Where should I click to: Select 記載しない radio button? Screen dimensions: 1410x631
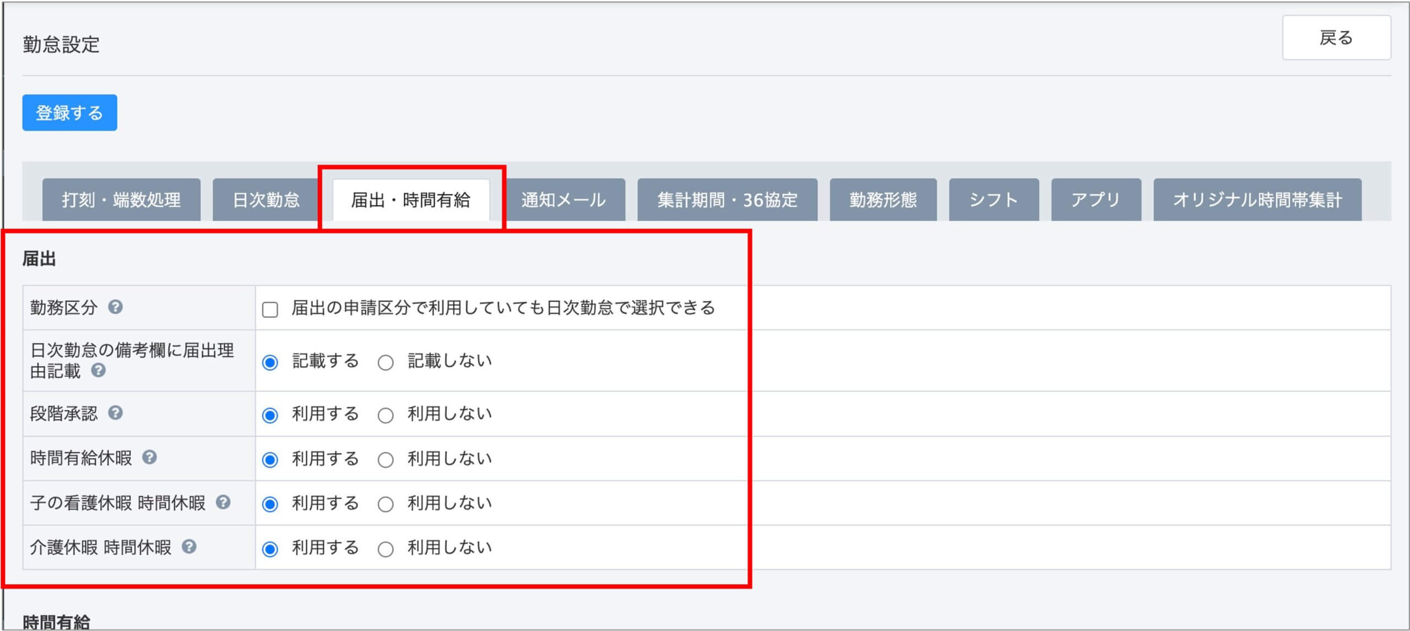click(386, 362)
